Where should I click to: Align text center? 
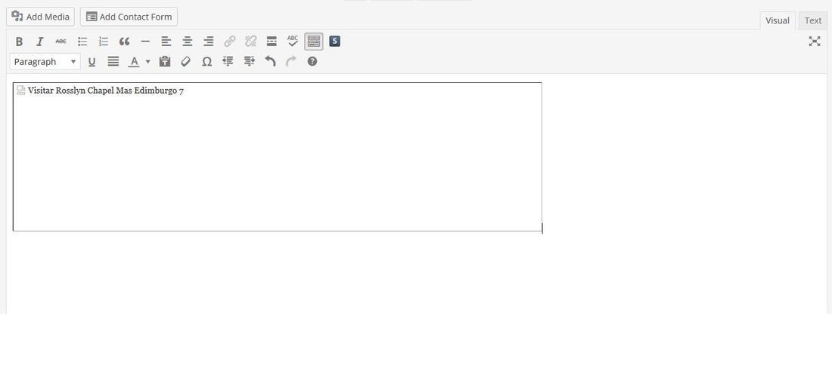(x=188, y=42)
